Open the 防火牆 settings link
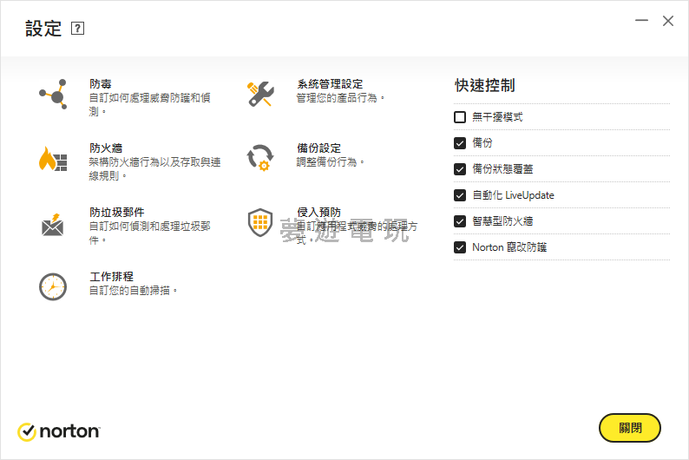The height and width of the screenshot is (460, 689). (x=106, y=148)
